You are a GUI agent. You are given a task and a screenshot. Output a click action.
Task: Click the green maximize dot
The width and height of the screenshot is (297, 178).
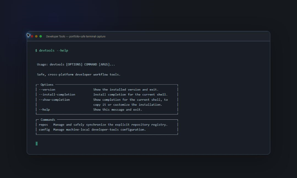coord(40,36)
